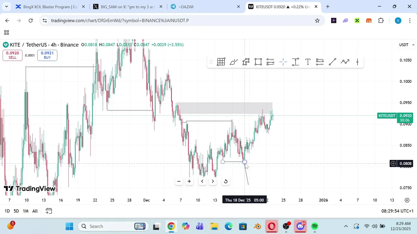Click the KITE / TetherUS symbol title
Image resolution: width=417 pixels, height=234 pixels.
click(x=44, y=45)
